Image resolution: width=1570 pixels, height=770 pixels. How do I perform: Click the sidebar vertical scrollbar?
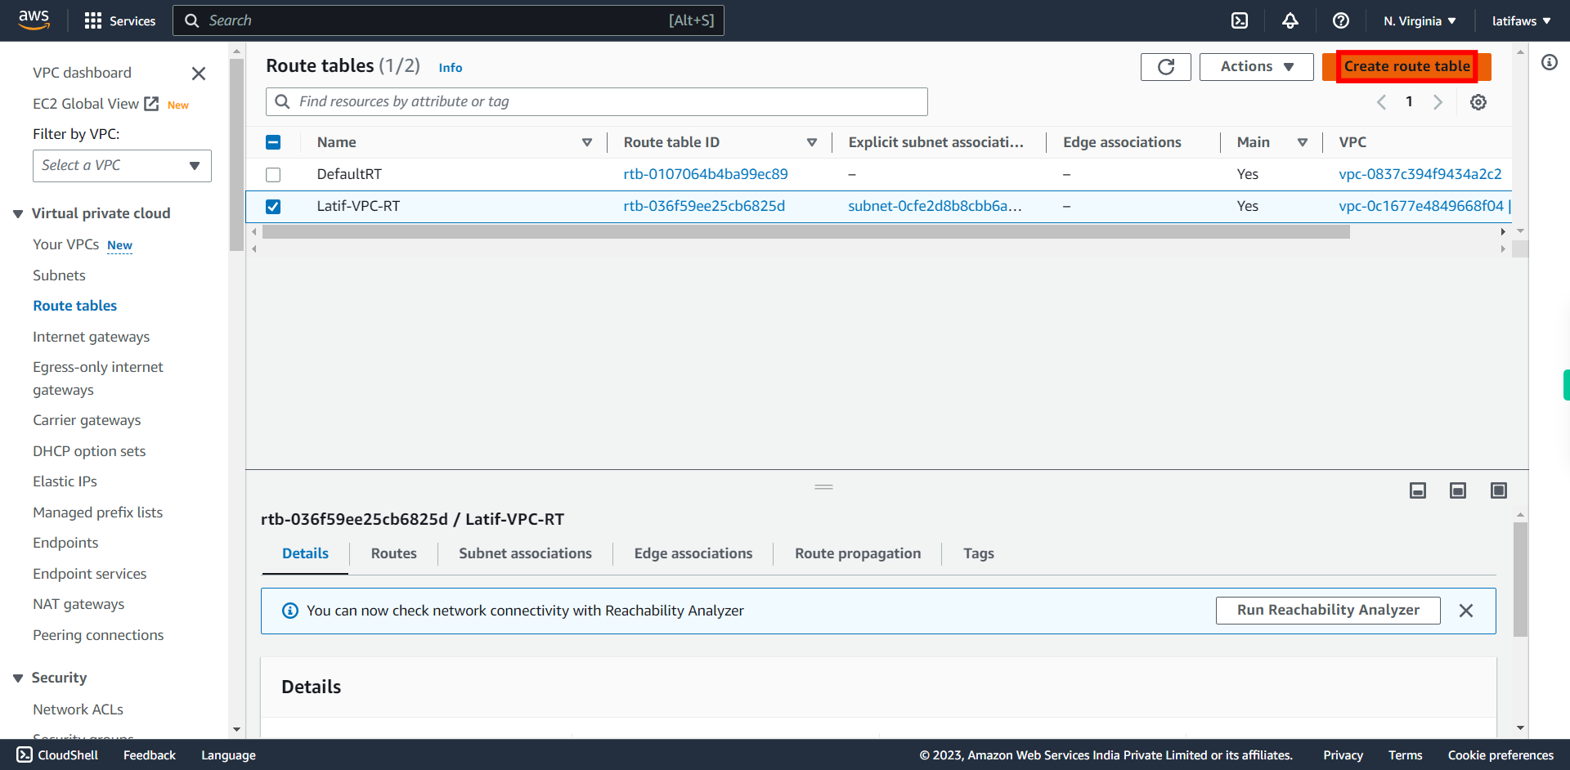[237, 155]
